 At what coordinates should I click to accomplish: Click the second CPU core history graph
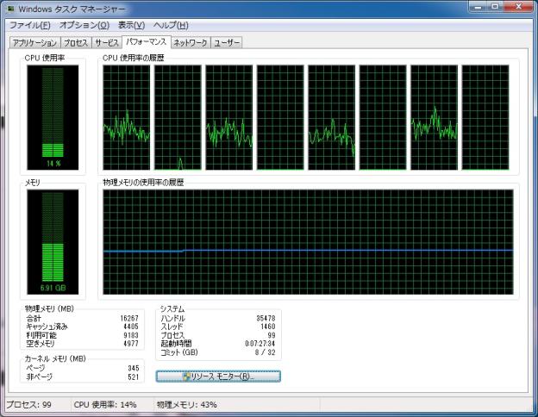tap(178, 117)
